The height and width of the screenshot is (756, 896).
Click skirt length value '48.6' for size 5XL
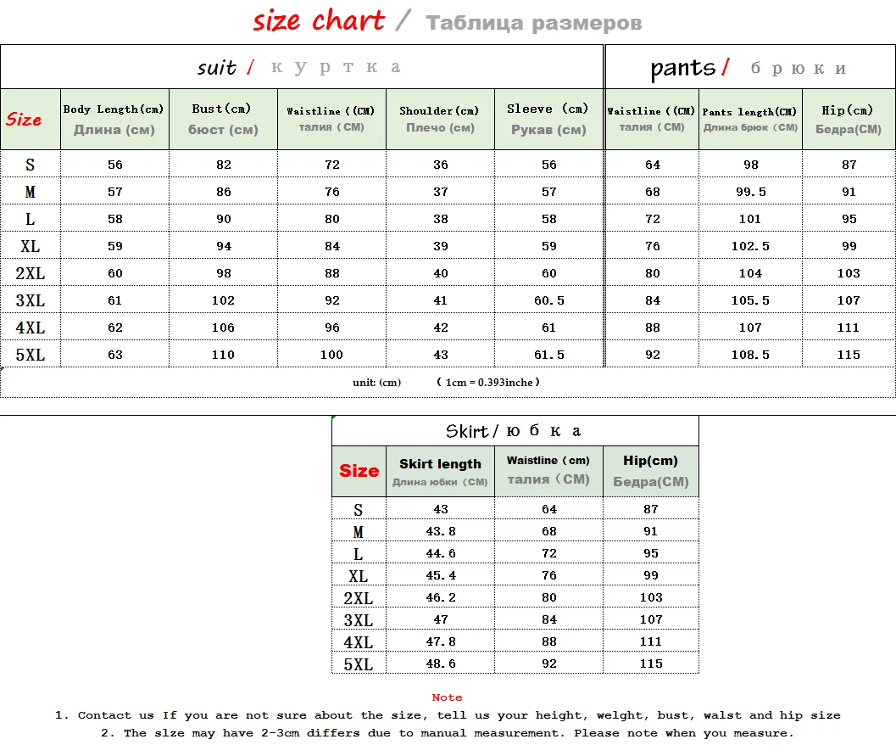(x=441, y=664)
